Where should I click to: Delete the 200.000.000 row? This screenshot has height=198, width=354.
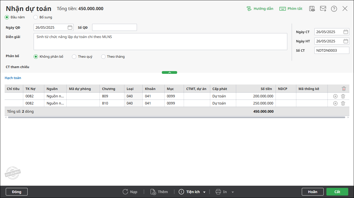point(343,96)
